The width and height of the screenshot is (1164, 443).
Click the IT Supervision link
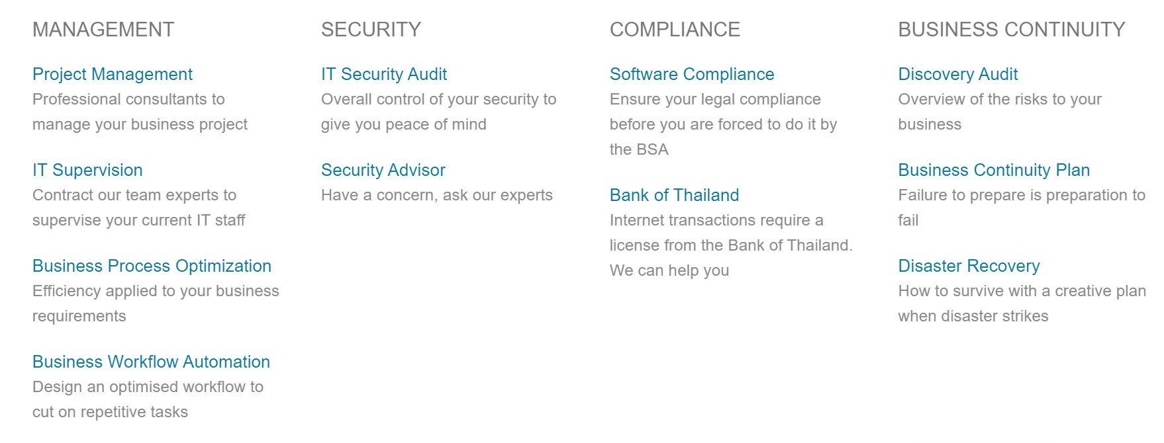point(87,170)
